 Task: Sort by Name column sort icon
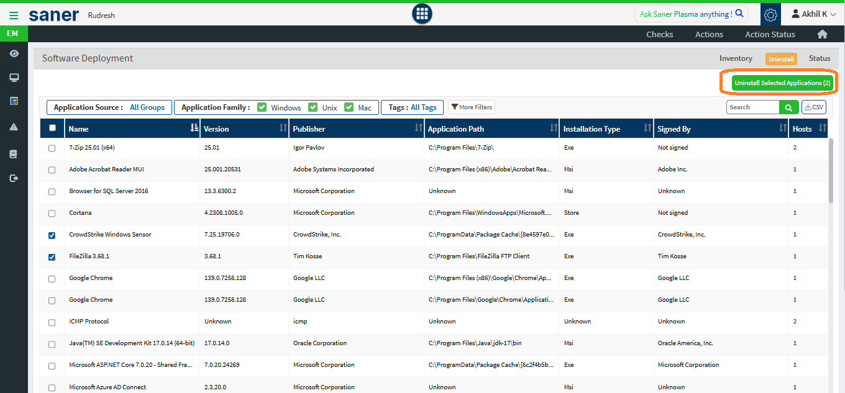[194, 127]
